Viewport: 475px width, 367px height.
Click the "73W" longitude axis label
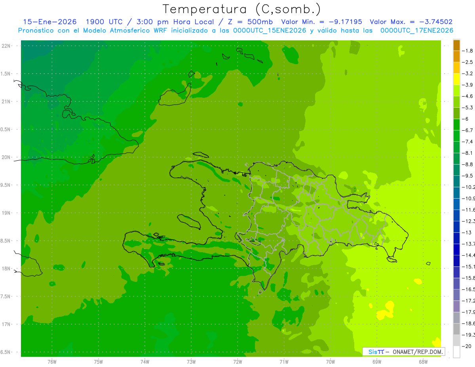pos(191,361)
